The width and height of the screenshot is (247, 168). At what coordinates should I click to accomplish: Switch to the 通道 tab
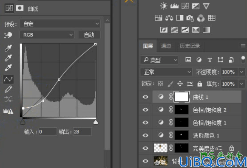tap(166, 46)
